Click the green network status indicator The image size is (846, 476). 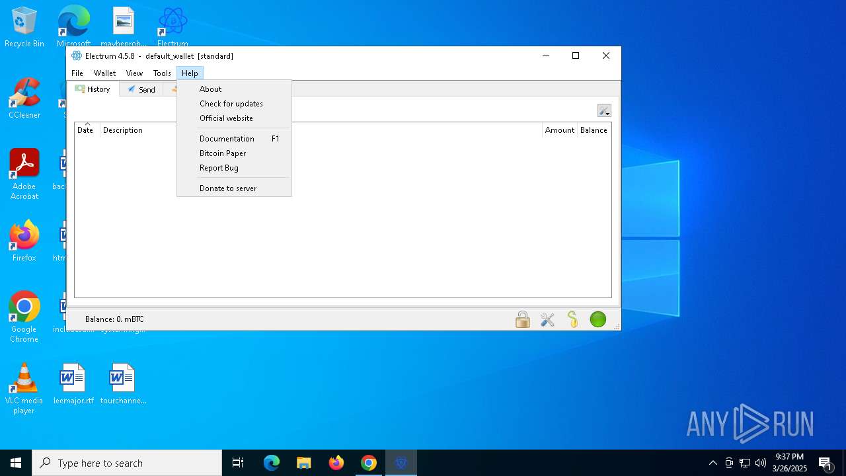(598, 319)
